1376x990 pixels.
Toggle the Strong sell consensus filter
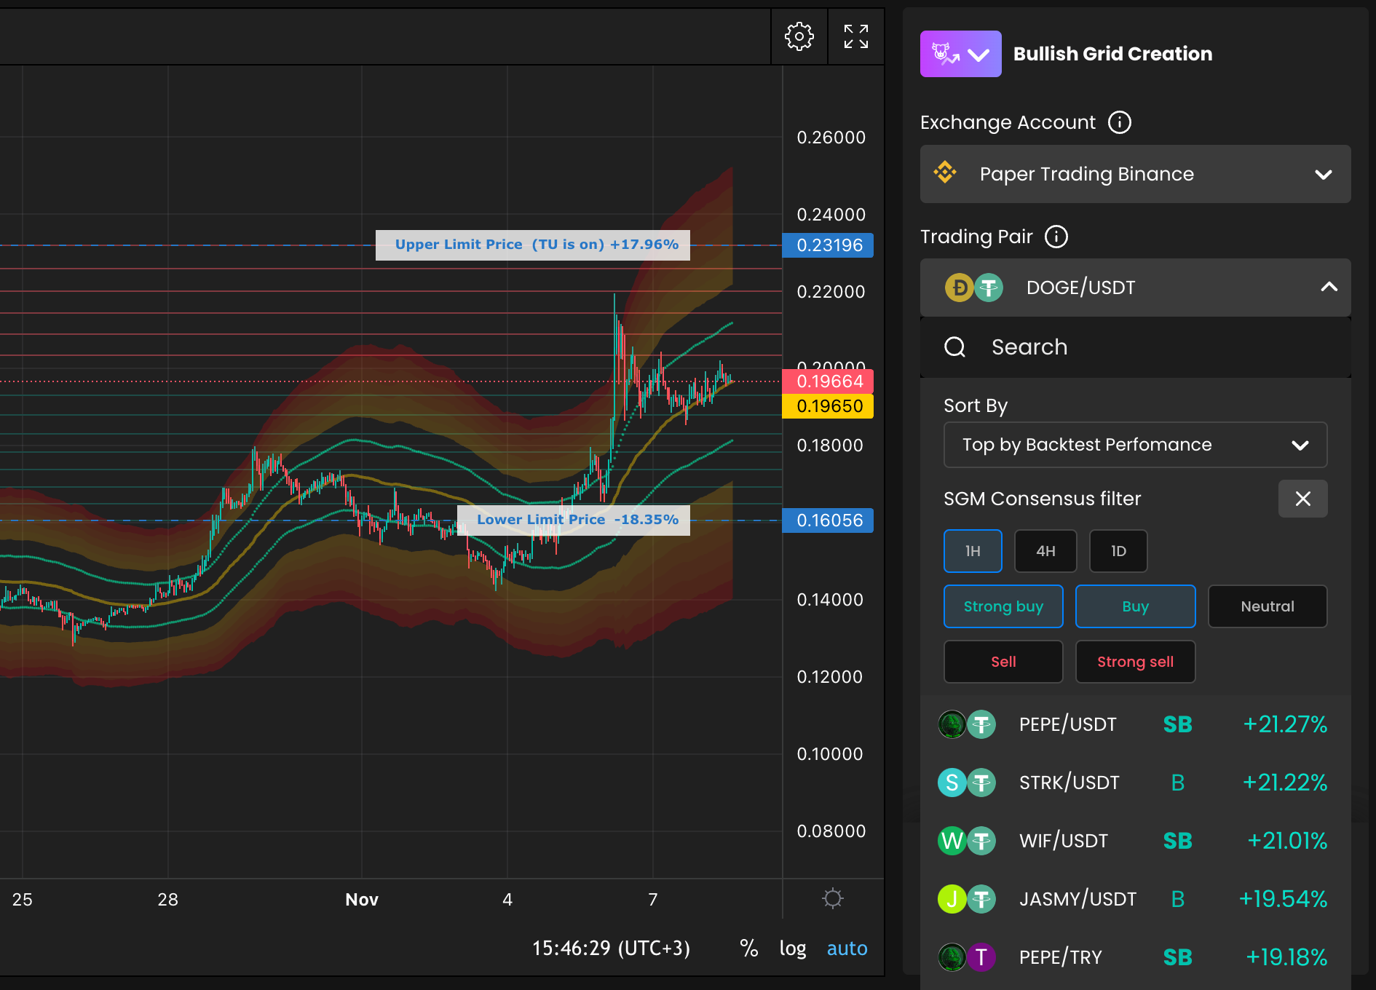tap(1136, 662)
